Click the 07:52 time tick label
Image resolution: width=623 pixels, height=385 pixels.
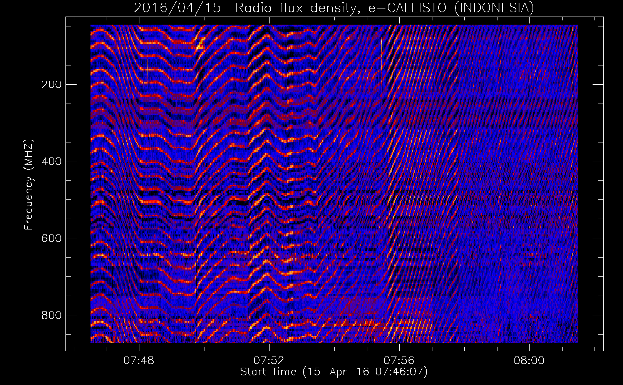(x=269, y=360)
